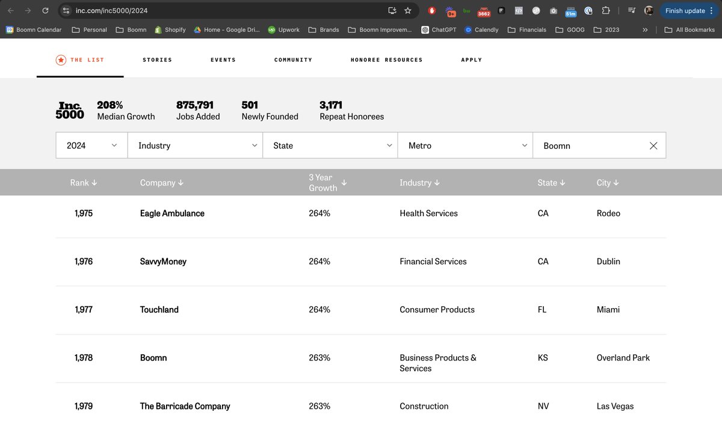Screen dimensions: 722x430
Task: Open the extension with 9+ badge
Action: pyautogui.click(x=451, y=11)
